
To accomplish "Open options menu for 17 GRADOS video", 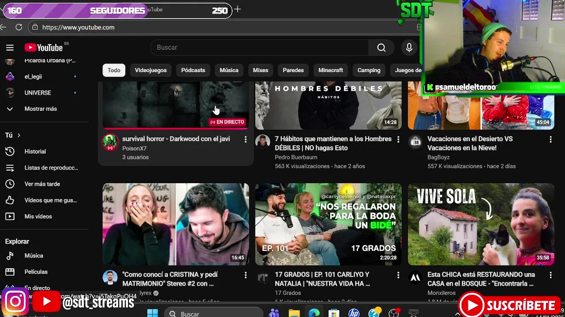I will click(x=398, y=275).
